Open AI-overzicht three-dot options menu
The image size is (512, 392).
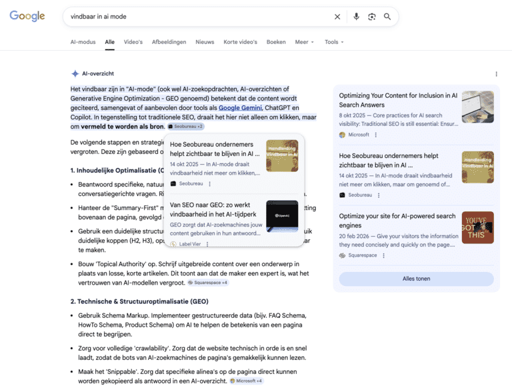click(496, 74)
